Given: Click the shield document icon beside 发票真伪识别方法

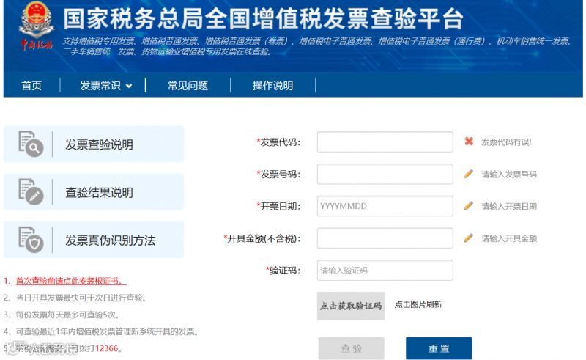Looking at the screenshot, I should [x=31, y=240].
